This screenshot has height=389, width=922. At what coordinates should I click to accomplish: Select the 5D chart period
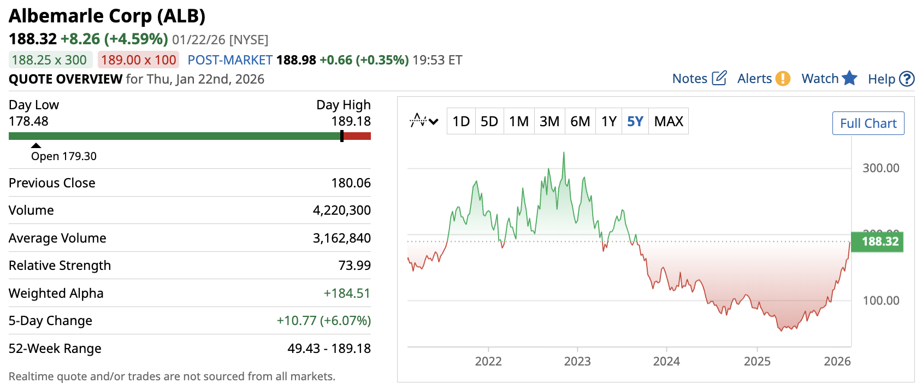[x=489, y=121]
